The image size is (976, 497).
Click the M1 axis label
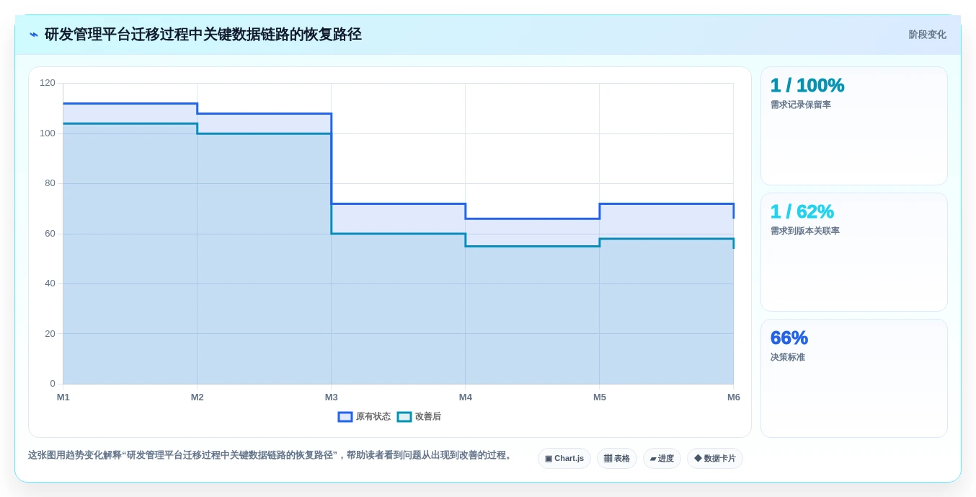(x=63, y=397)
